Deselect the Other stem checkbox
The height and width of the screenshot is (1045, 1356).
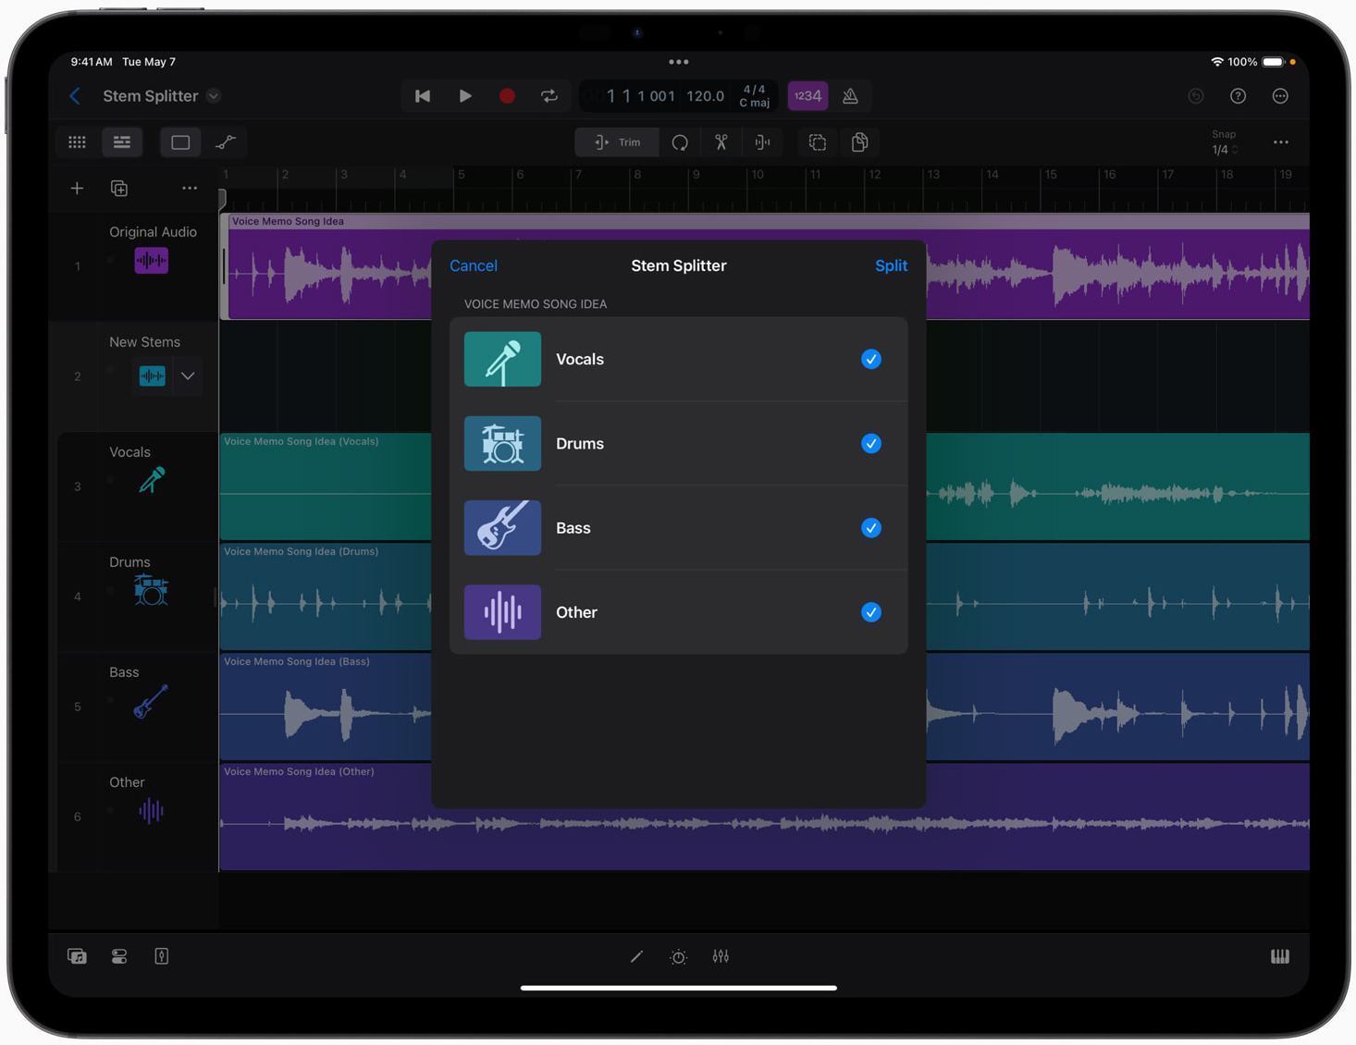pos(870,612)
